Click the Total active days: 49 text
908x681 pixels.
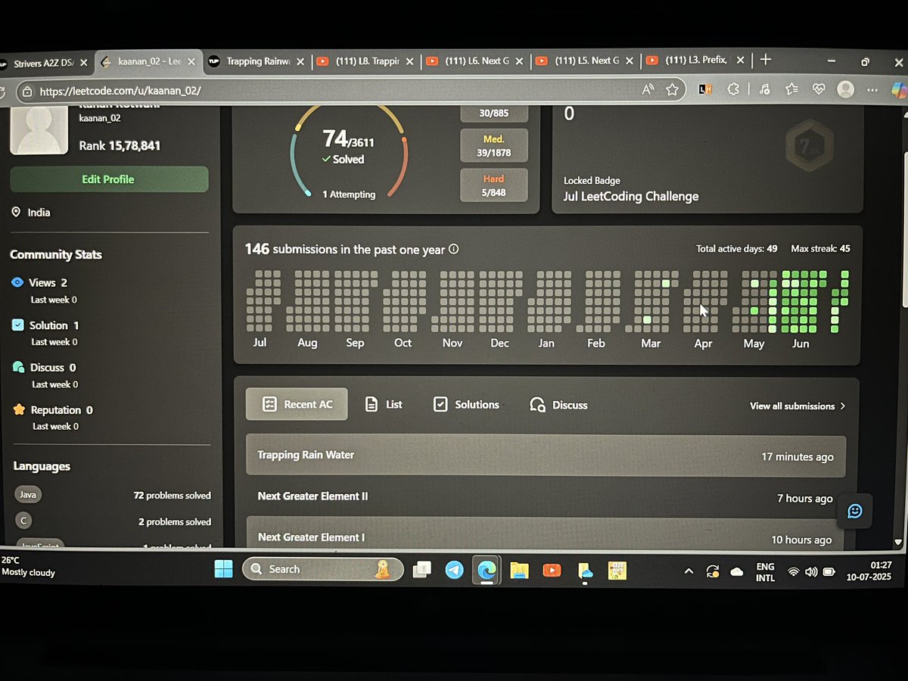pos(736,248)
